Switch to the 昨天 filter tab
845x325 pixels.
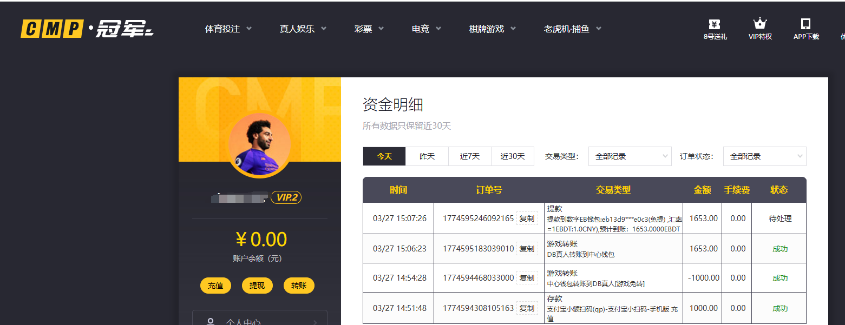tap(427, 156)
